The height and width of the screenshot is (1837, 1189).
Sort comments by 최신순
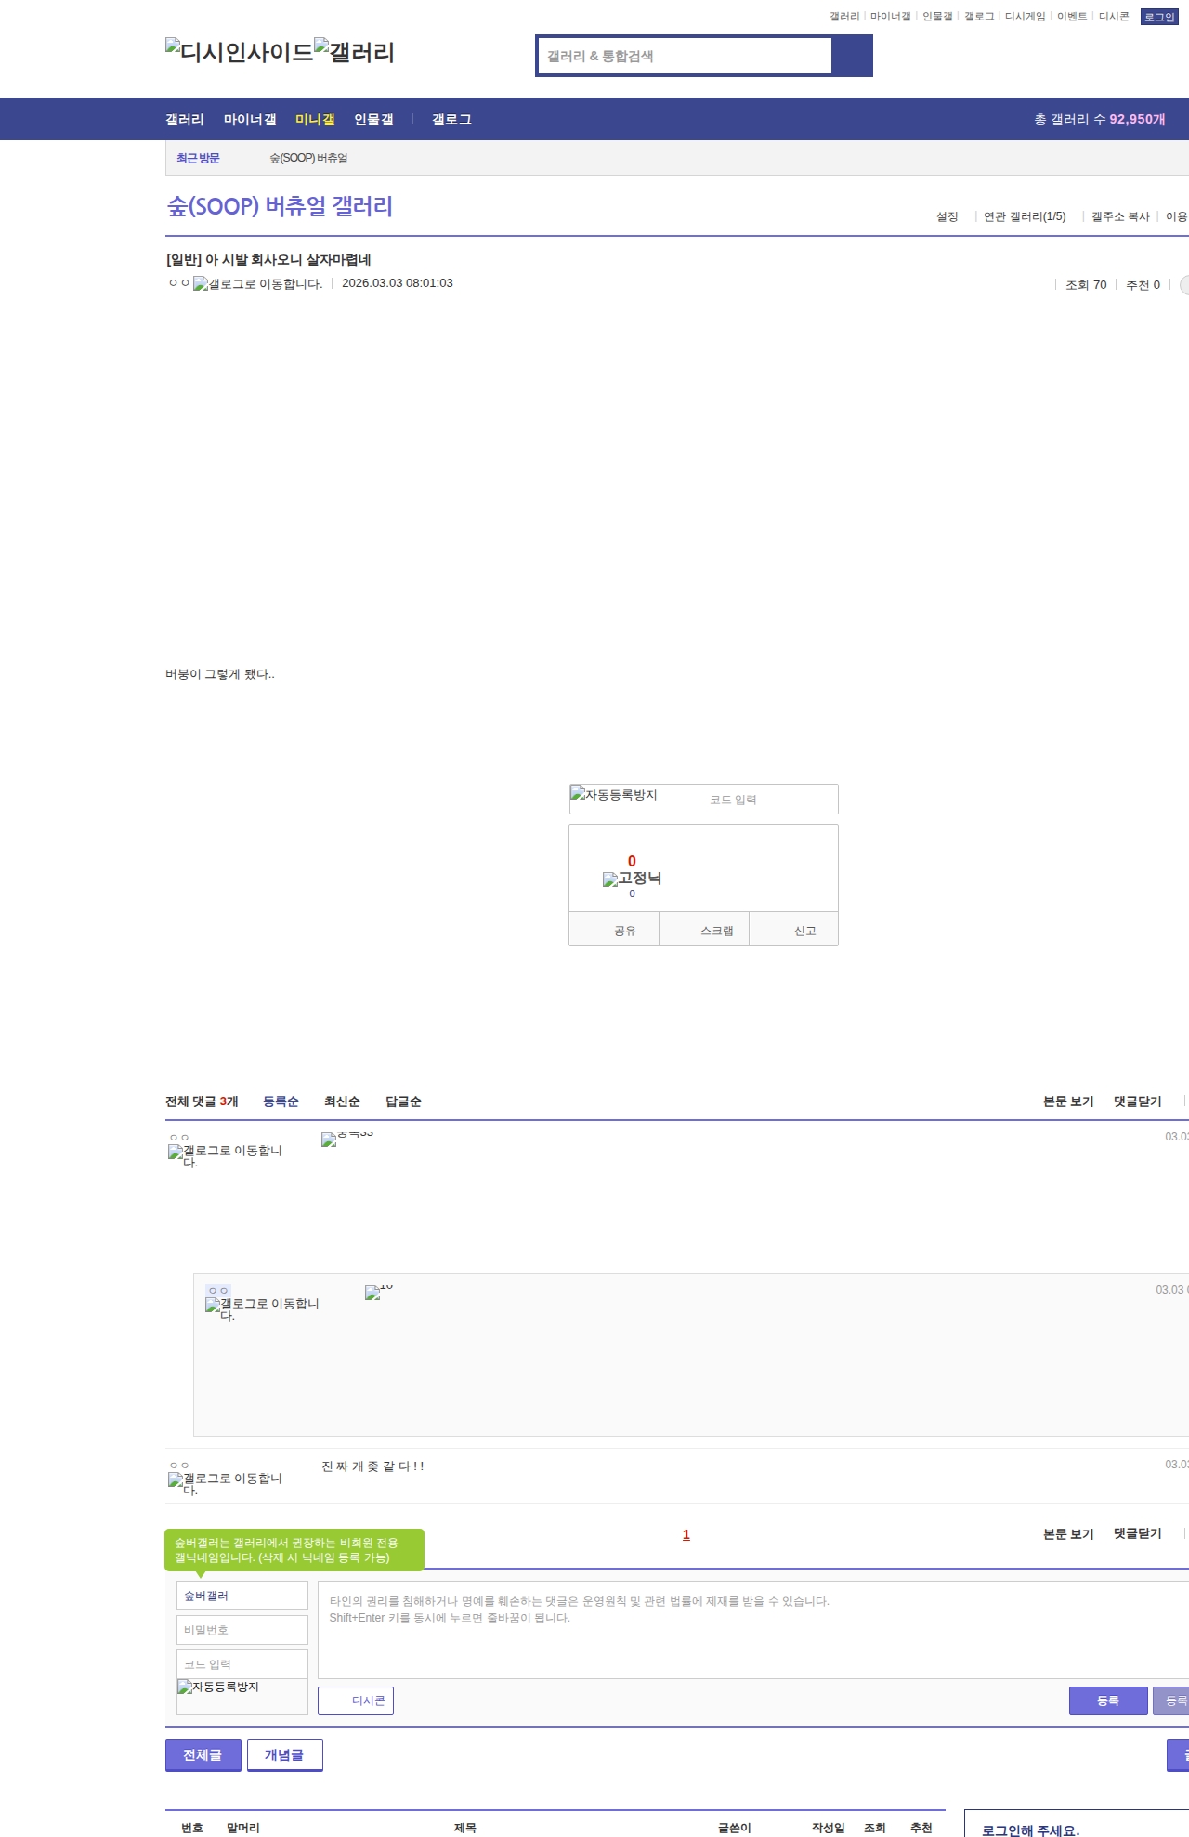click(x=342, y=1101)
